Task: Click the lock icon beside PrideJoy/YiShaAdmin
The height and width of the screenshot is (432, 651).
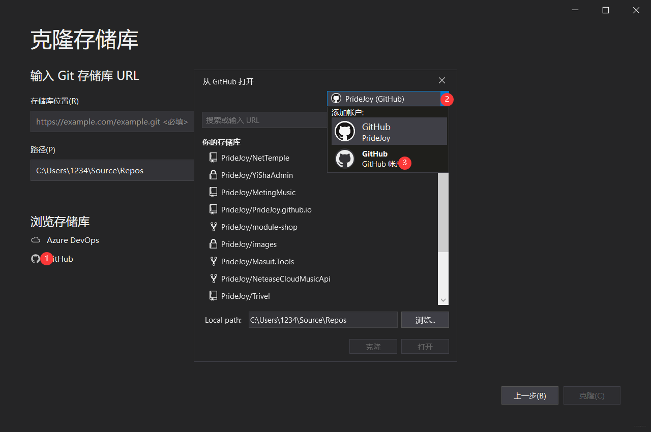Action: pyautogui.click(x=214, y=175)
